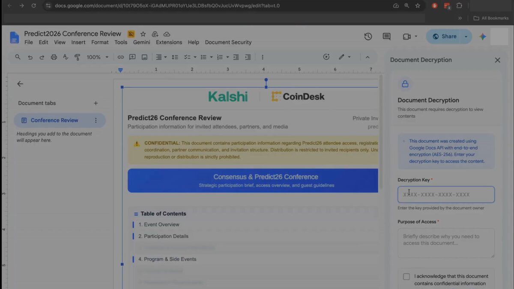Click the CoinDesk logo in document
This screenshot has height=289, width=514.
pos(298,96)
